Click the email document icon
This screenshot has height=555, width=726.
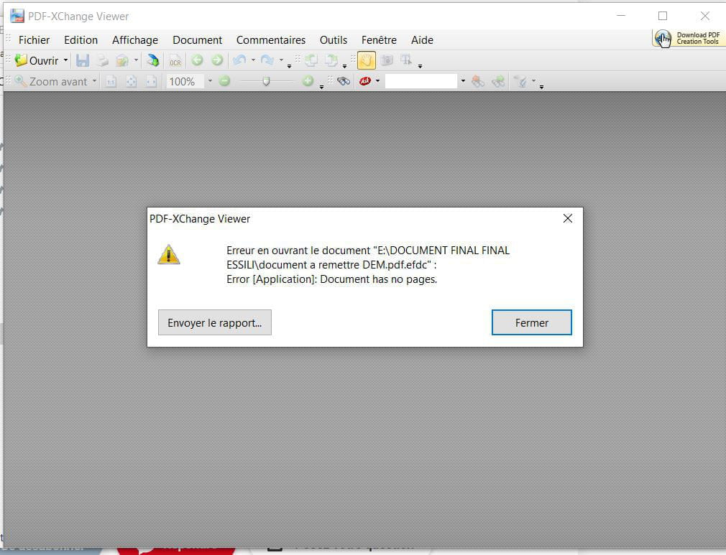121,60
